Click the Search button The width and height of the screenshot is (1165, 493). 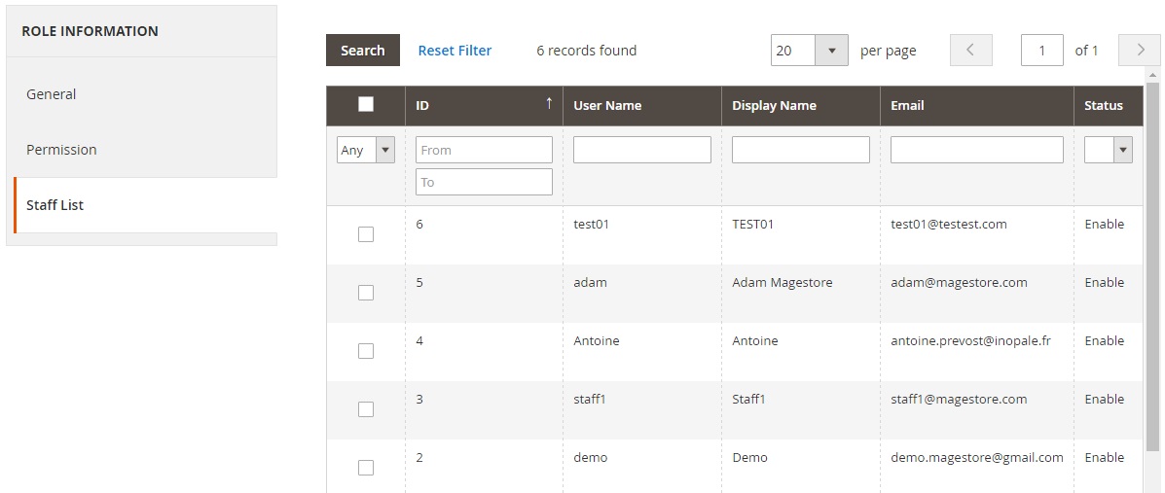[362, 51]
